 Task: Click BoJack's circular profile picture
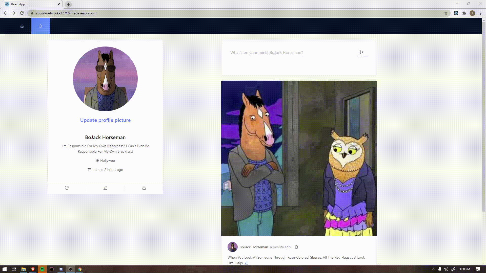(105, 79)
